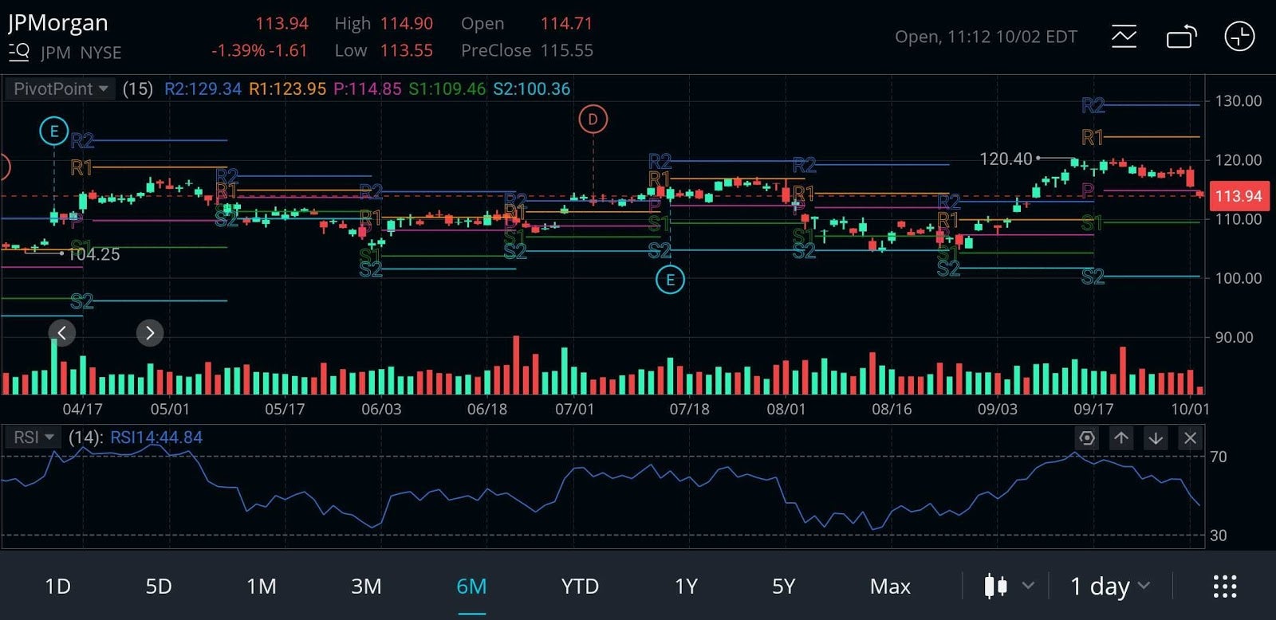Screen dimensions: 1276x620
Task: Tap the PivotPoint period (15) value
Action: (x=138, y=88)
